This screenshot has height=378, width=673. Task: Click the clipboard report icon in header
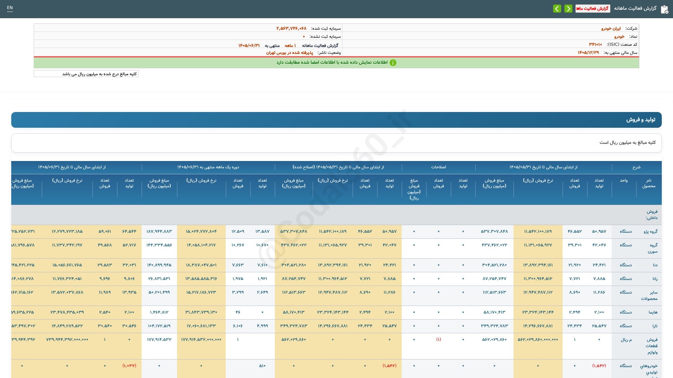[x=664, y=9]
